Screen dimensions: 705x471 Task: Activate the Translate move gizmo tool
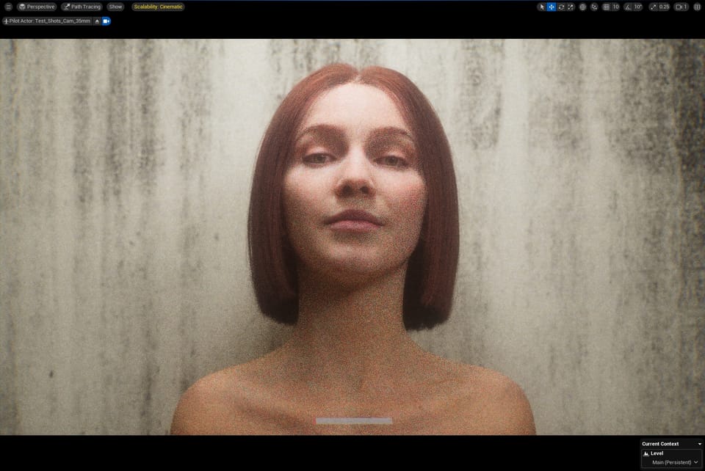552,7
